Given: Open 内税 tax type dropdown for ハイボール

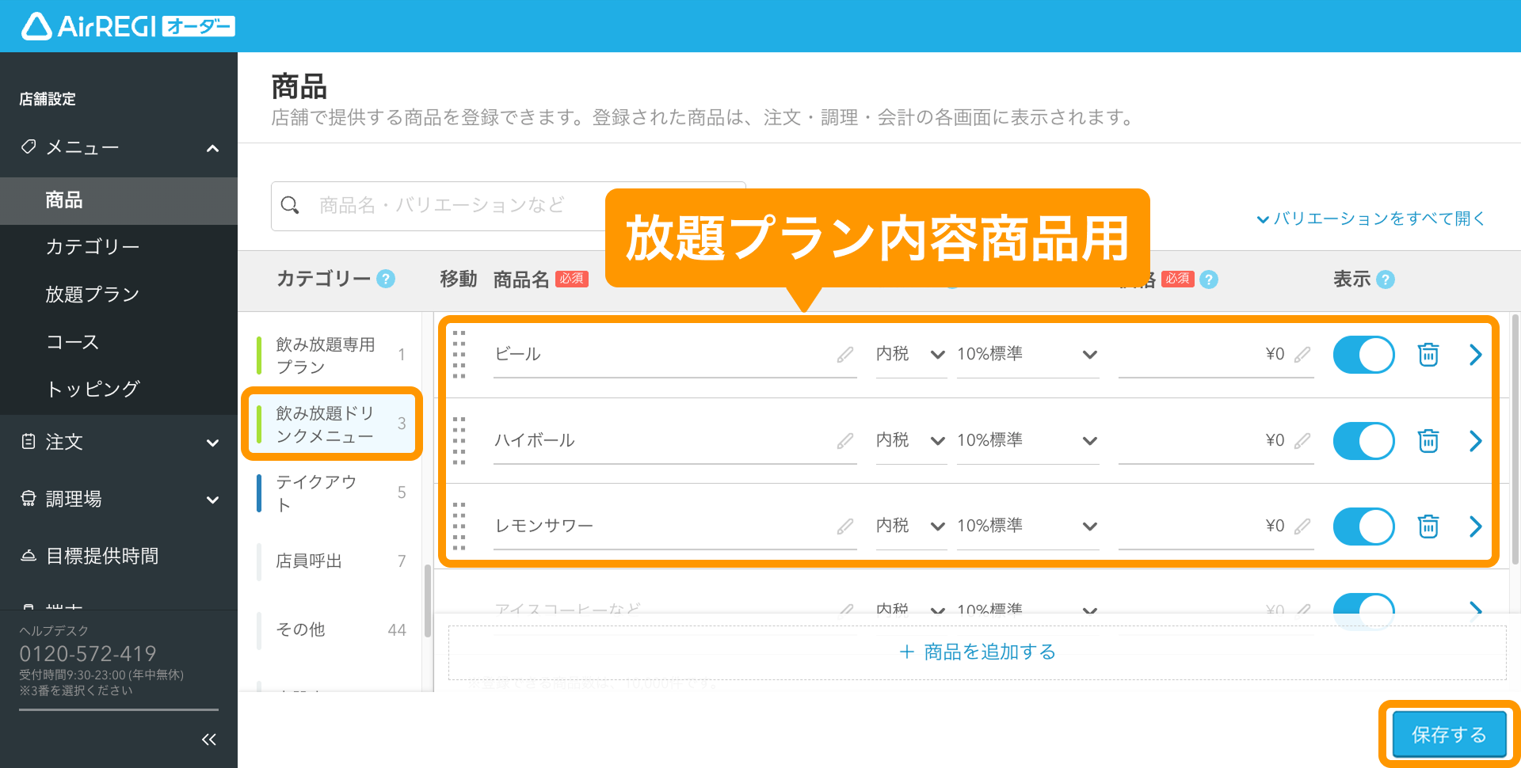Looking at the screenshot, I should (x=911, y=441).
